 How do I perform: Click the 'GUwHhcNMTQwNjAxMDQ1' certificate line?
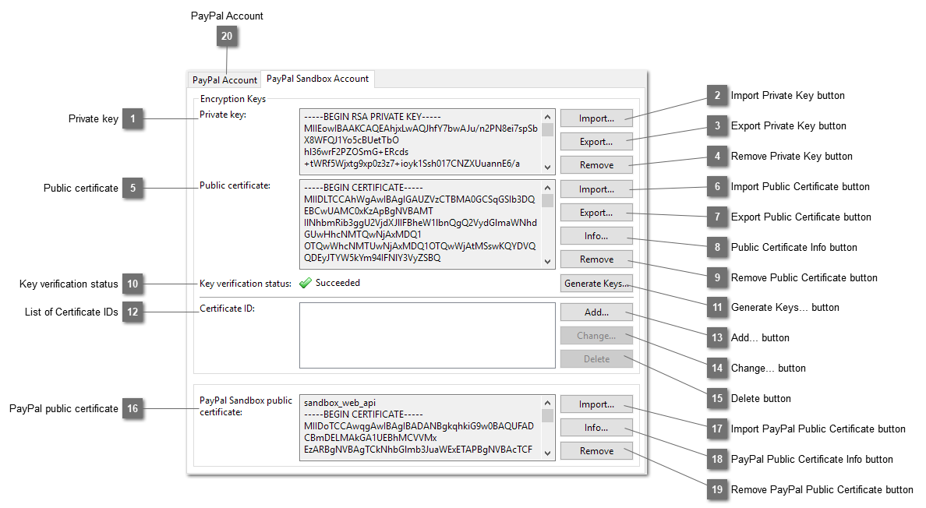pyautogui.click(x=362, y=235)
